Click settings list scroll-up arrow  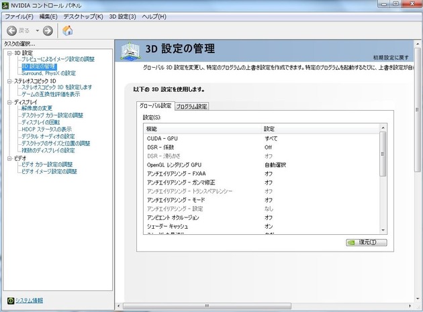point(383,128)
